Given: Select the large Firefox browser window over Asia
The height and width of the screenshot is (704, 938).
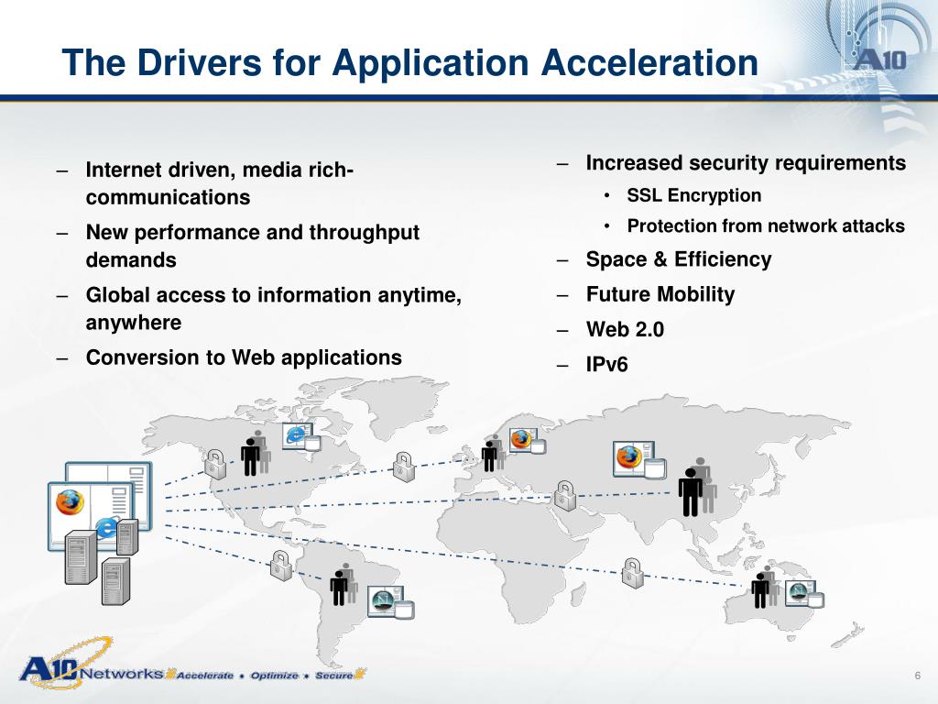Looking at the screenshot, I should click(639, 460).
